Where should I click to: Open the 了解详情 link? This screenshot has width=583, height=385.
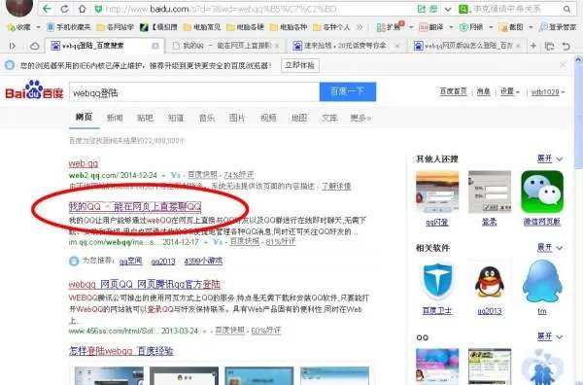click(x=336, y=186)
